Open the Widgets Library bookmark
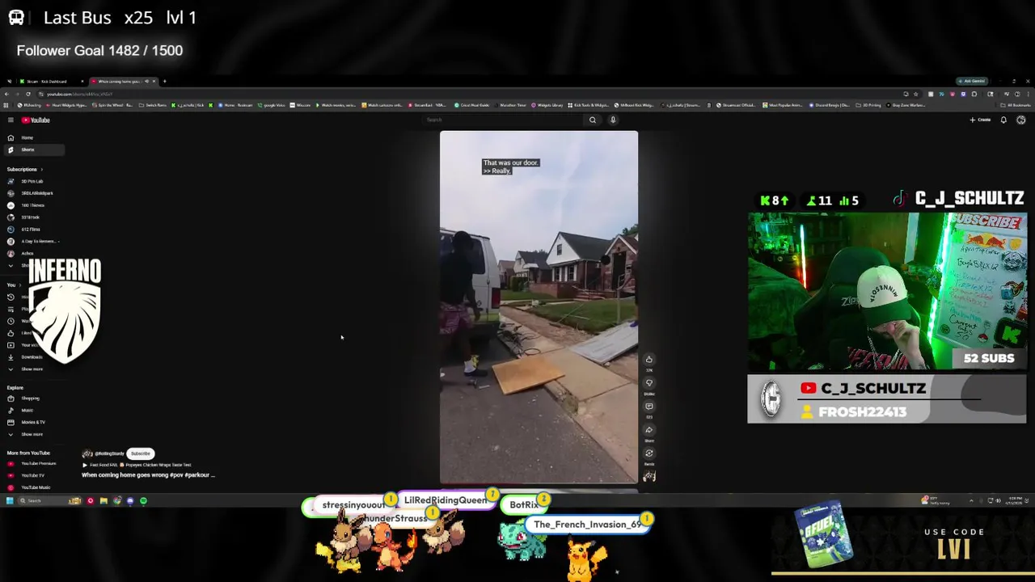The height and width of the screenshot is (582, 1035). pyautogui.click(x=547, y=105)
